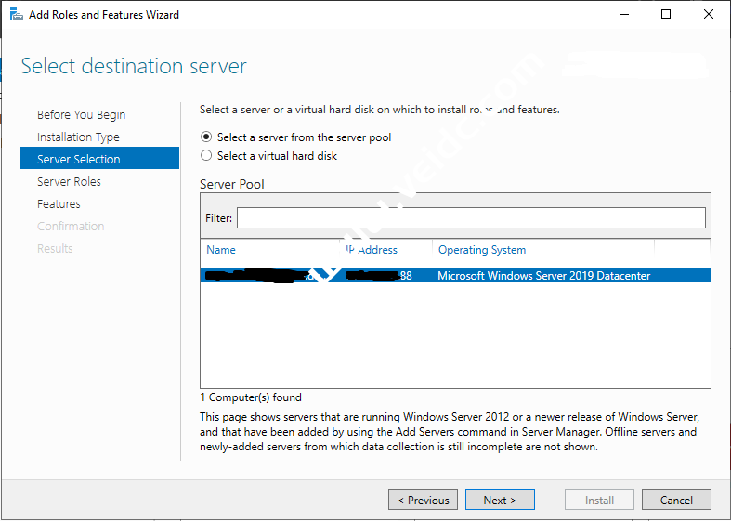Switch to the Features step

pos(59,204)
